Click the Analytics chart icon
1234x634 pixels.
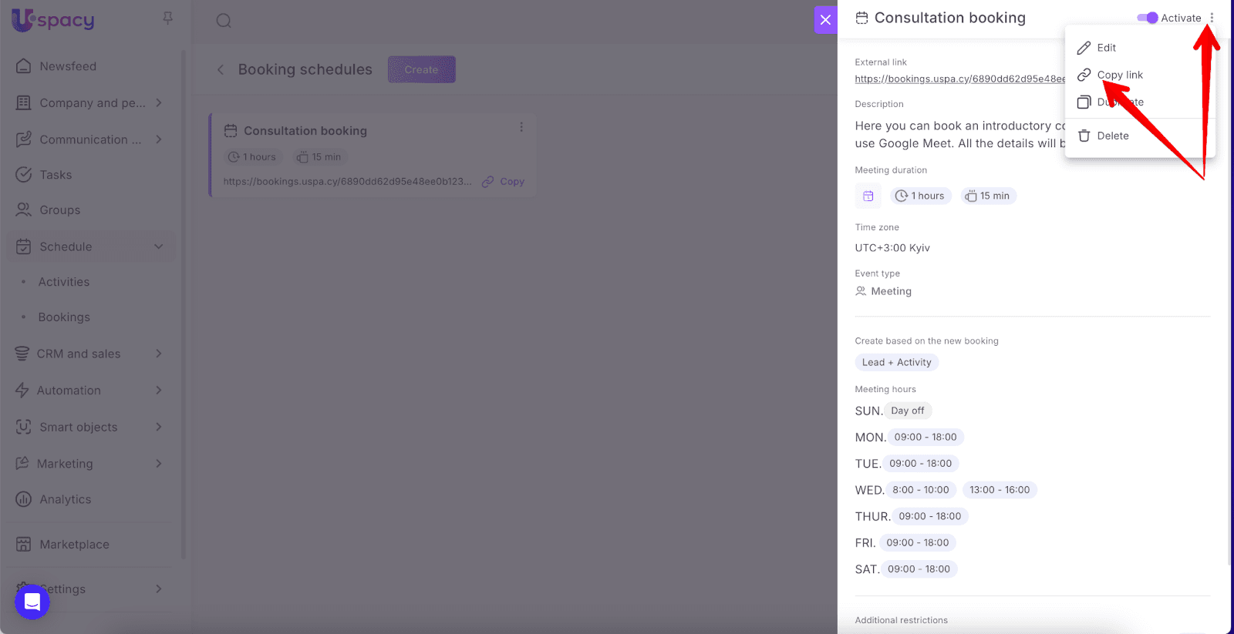click(x=24, y=499)
